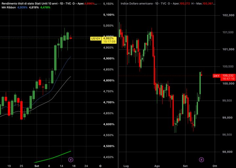Click date 24 on US10Y time axis
Screen dimensions: 236x168
86,166
